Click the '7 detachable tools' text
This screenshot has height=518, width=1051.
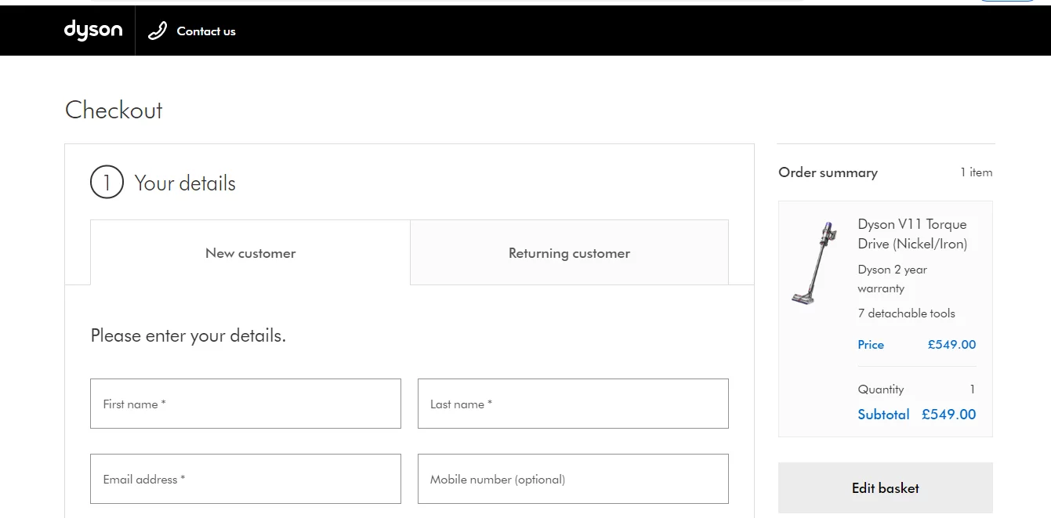pos(907,313)
